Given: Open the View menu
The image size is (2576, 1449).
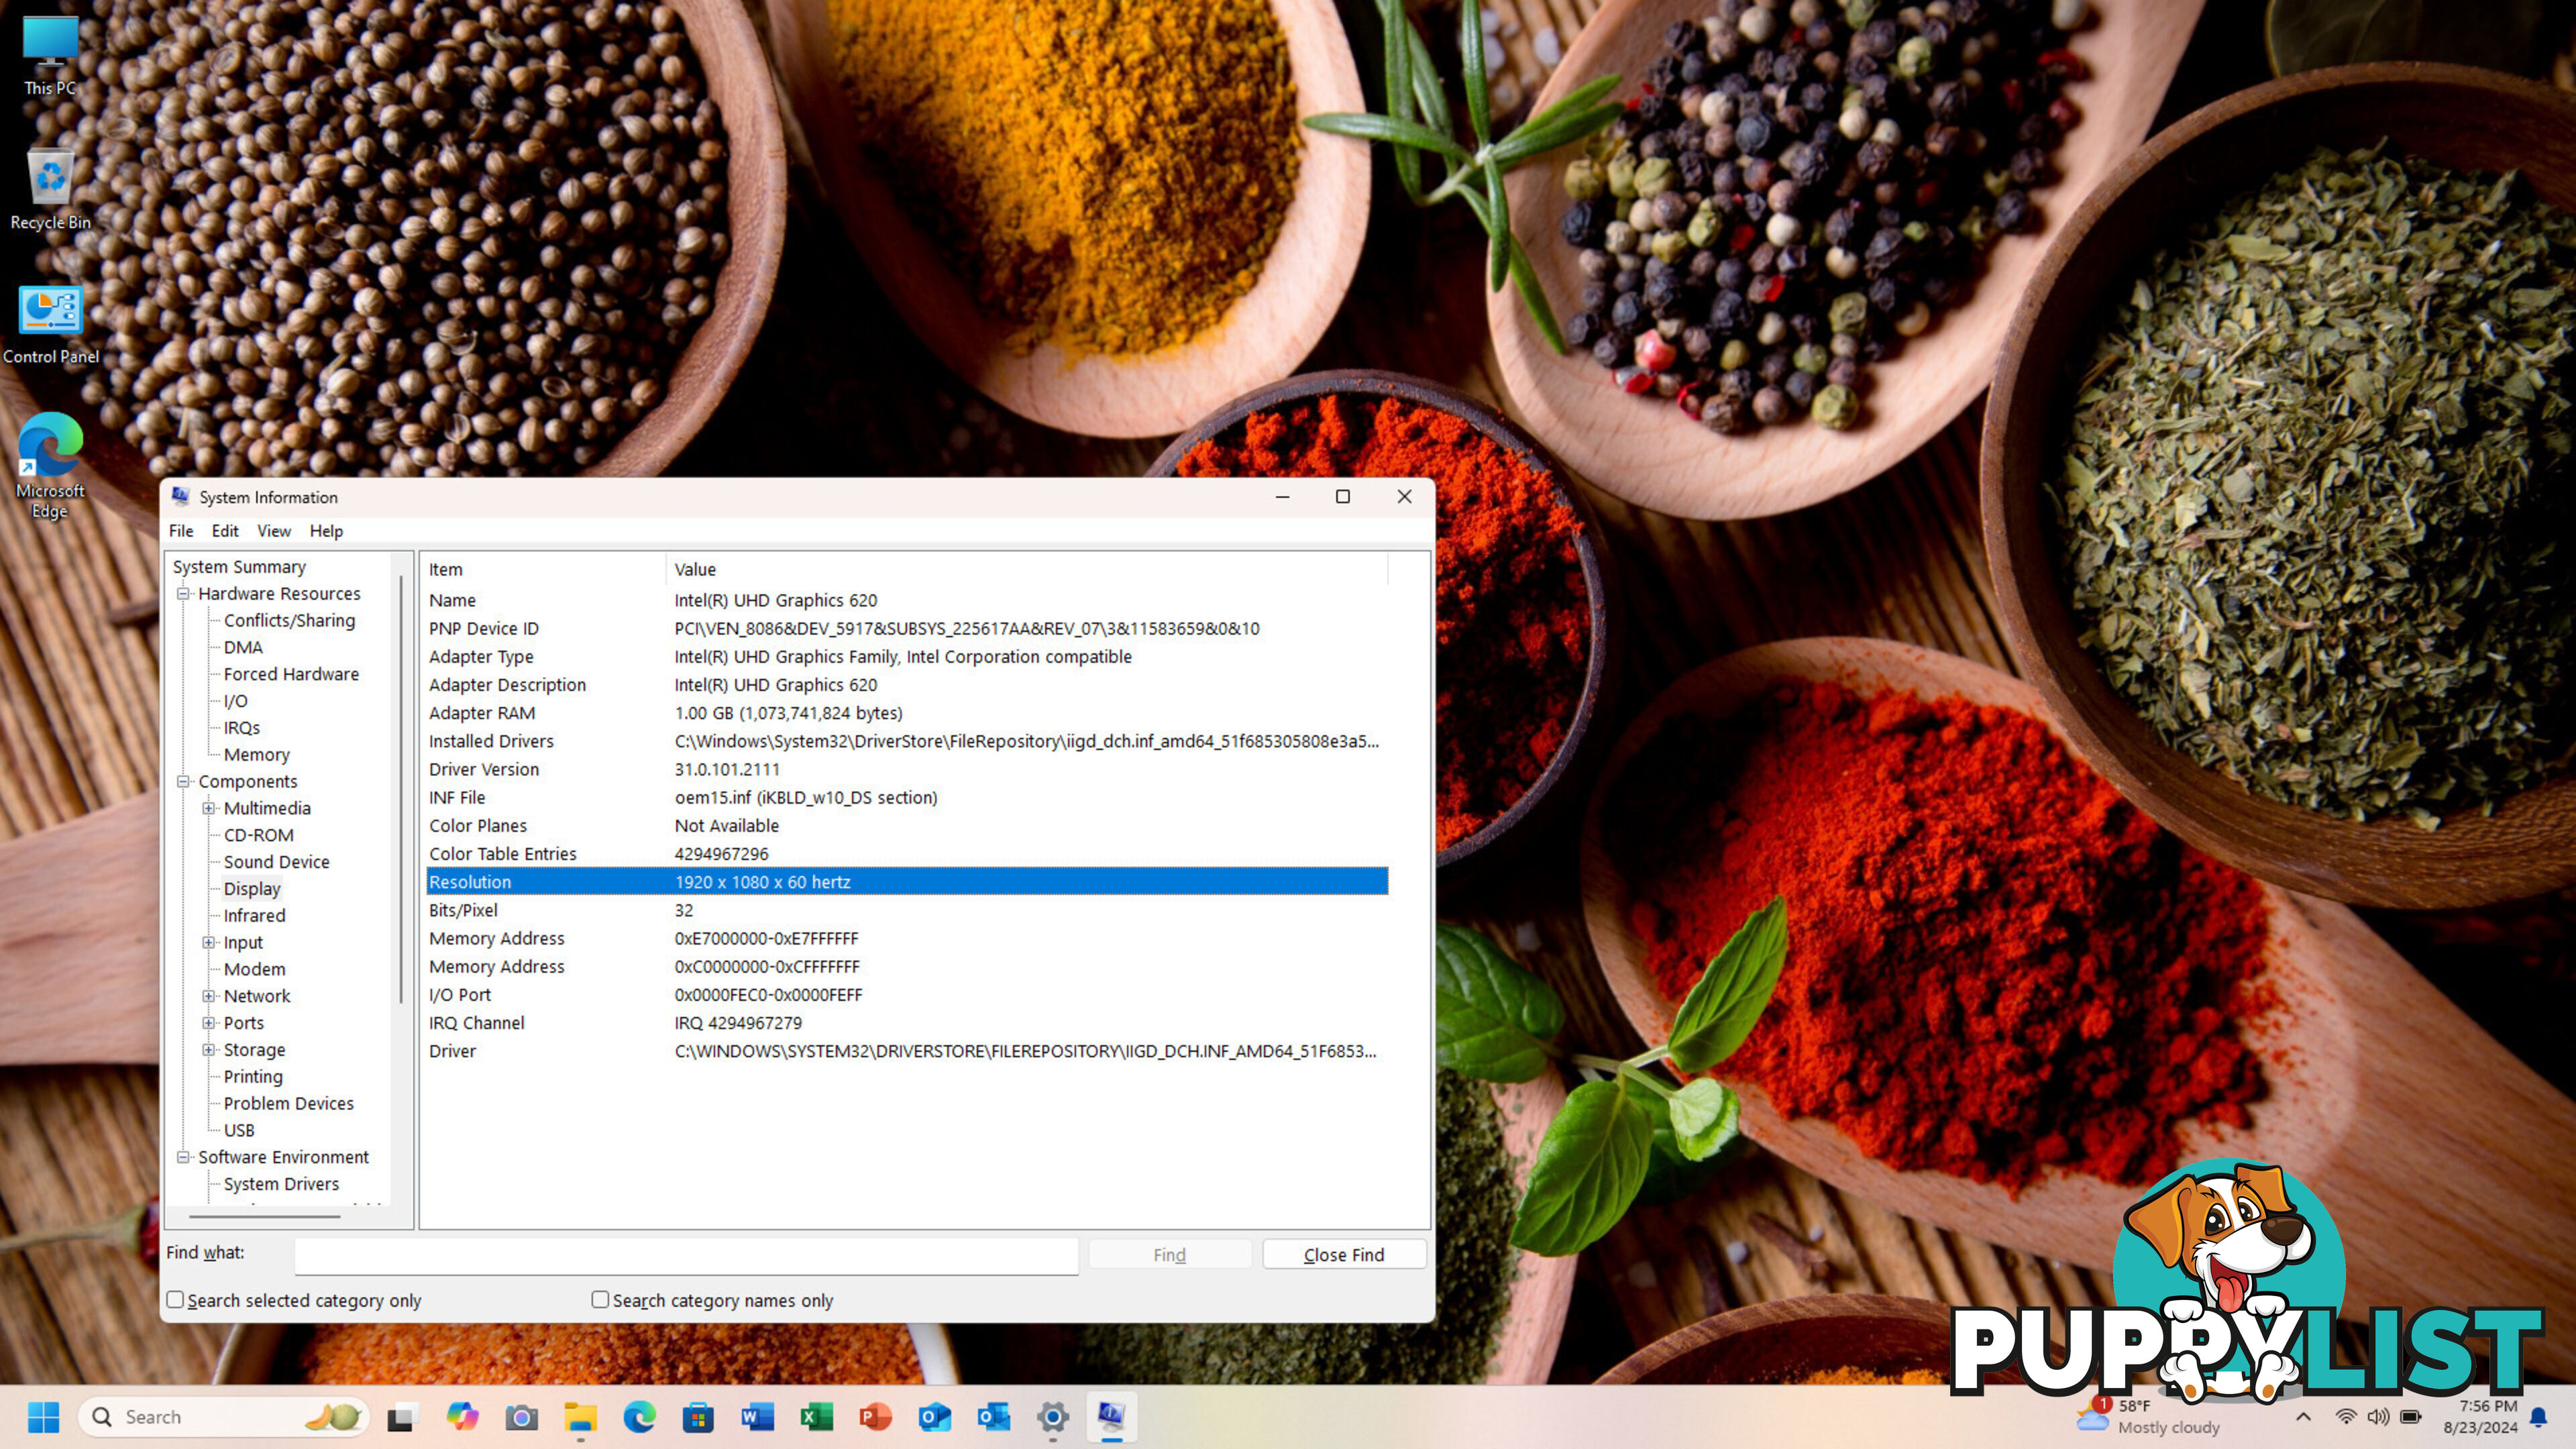Looking at the screenshot, I should point(274,531).
